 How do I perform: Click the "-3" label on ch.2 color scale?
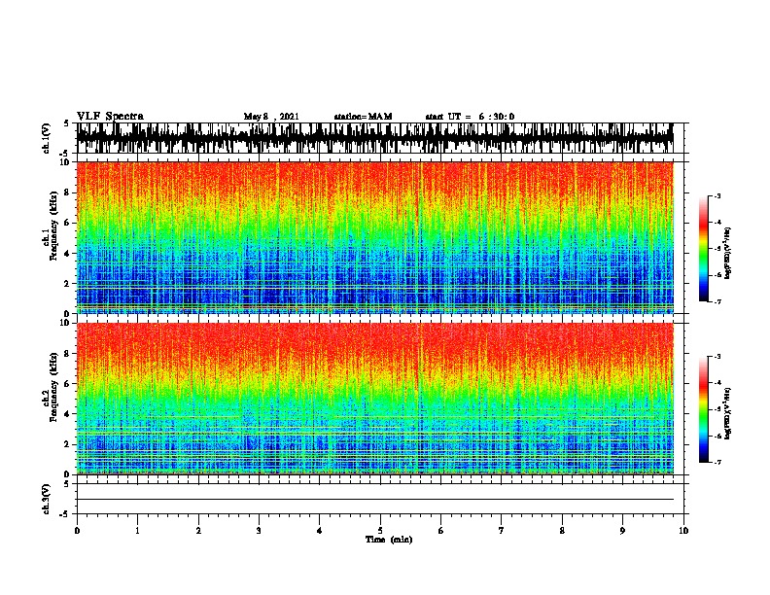click(x=717, y=357)
